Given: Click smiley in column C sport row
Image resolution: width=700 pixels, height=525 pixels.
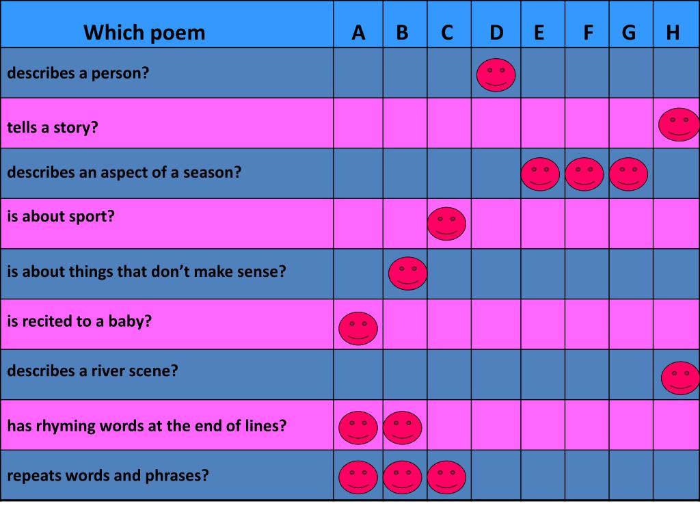Looking at the screenshot, I should click(x=446, y=224).
